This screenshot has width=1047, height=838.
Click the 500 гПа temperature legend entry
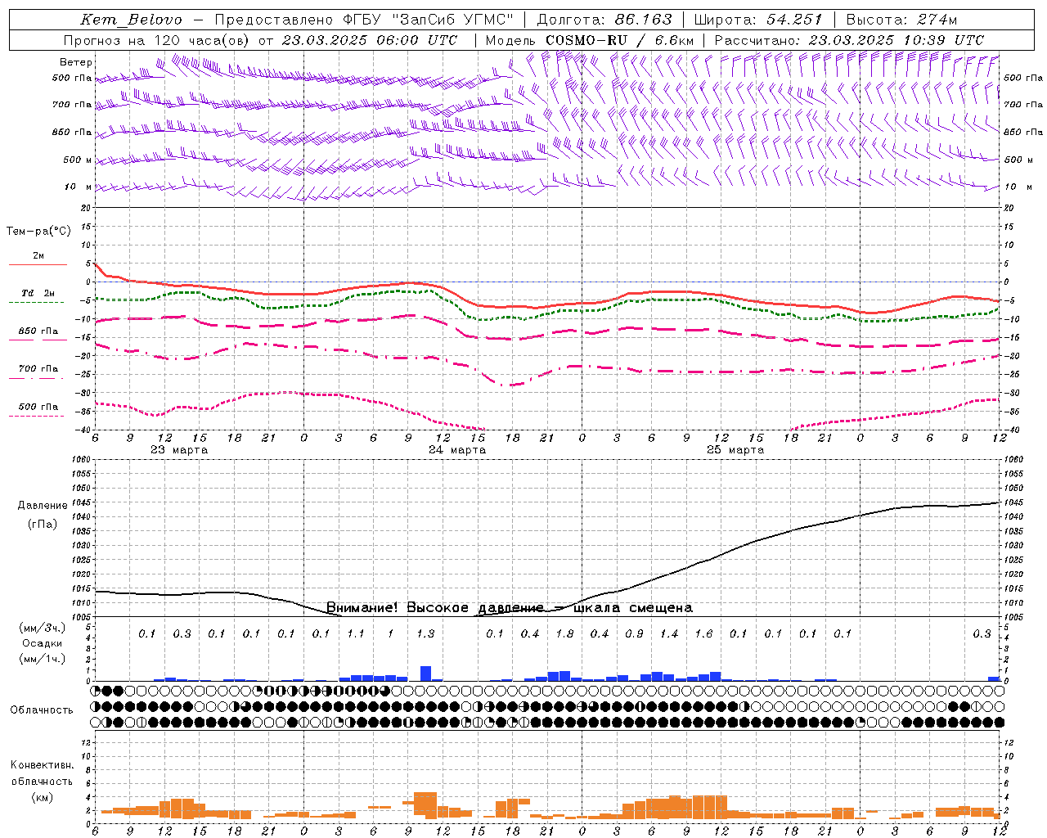(x=38, y=407)
